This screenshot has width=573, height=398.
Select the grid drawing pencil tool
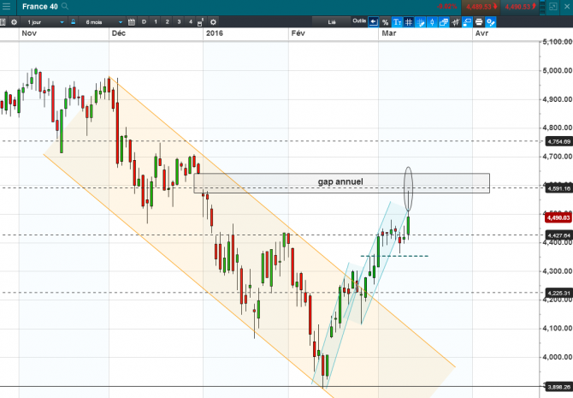[420, 22]
